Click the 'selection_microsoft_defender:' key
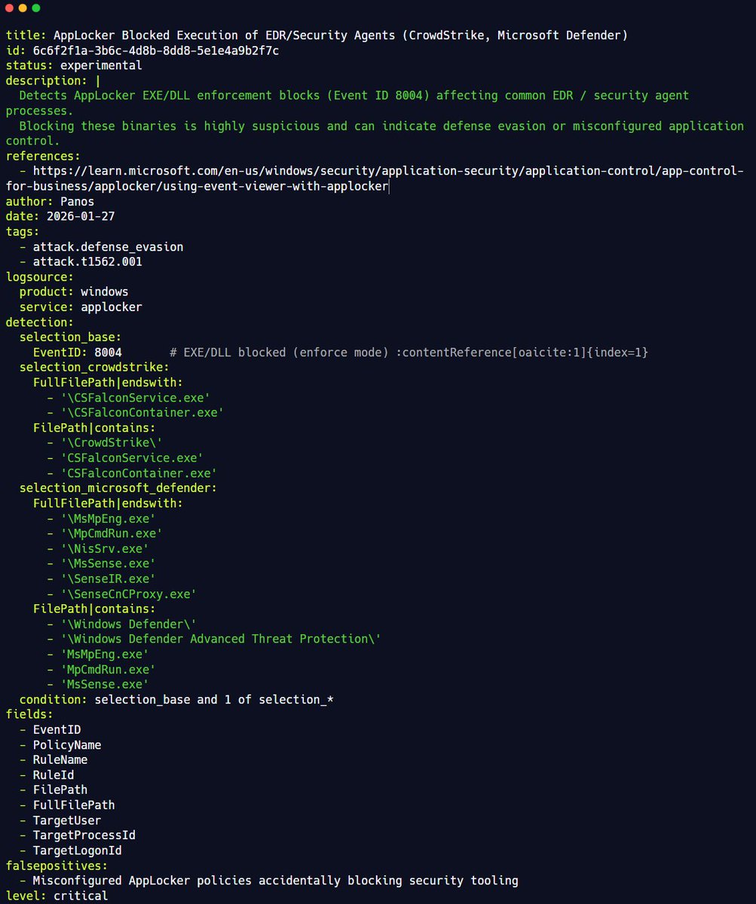The height and width of the screenshot is (904, 756). pyautogui.click(x=118, y=487)
